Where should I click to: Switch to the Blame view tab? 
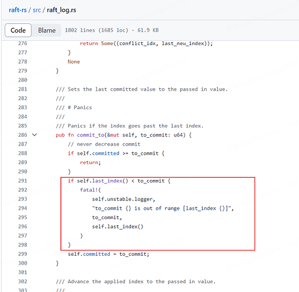pos(47,30)
